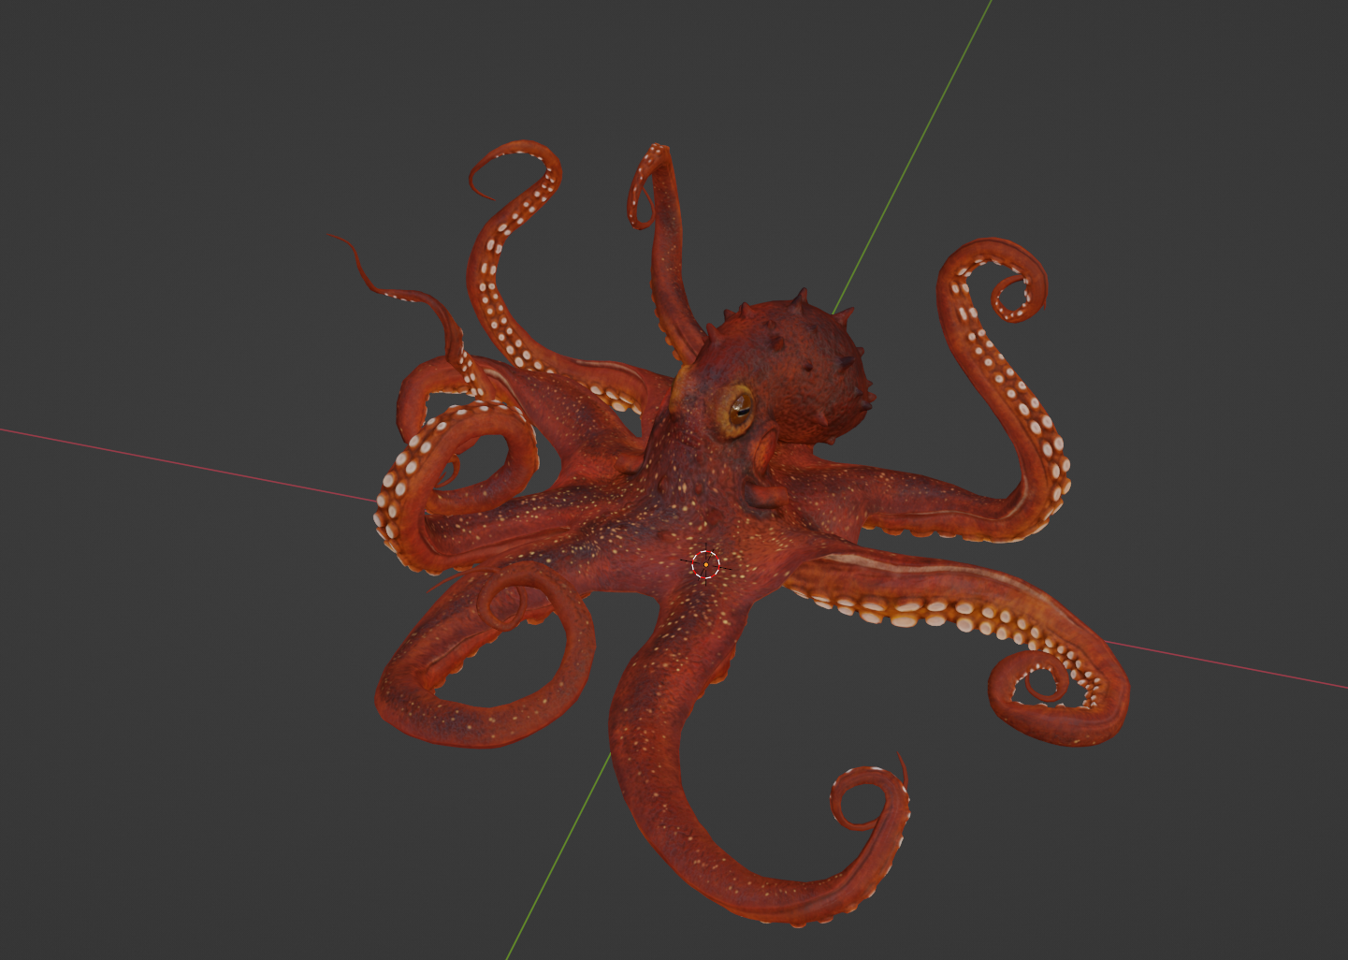Select the curled tip of the upper-right tentacle
The height and width of the screenshot is (960, 1348).
(1014, 292)
